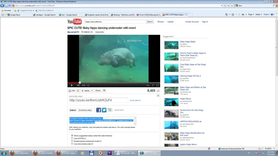Toggle Show suggested videos when video finishes
Screen dimensions: 278x156
tap(72, 136)
